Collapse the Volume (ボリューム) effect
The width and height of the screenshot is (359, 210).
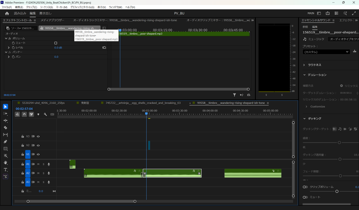coord(6,38)
